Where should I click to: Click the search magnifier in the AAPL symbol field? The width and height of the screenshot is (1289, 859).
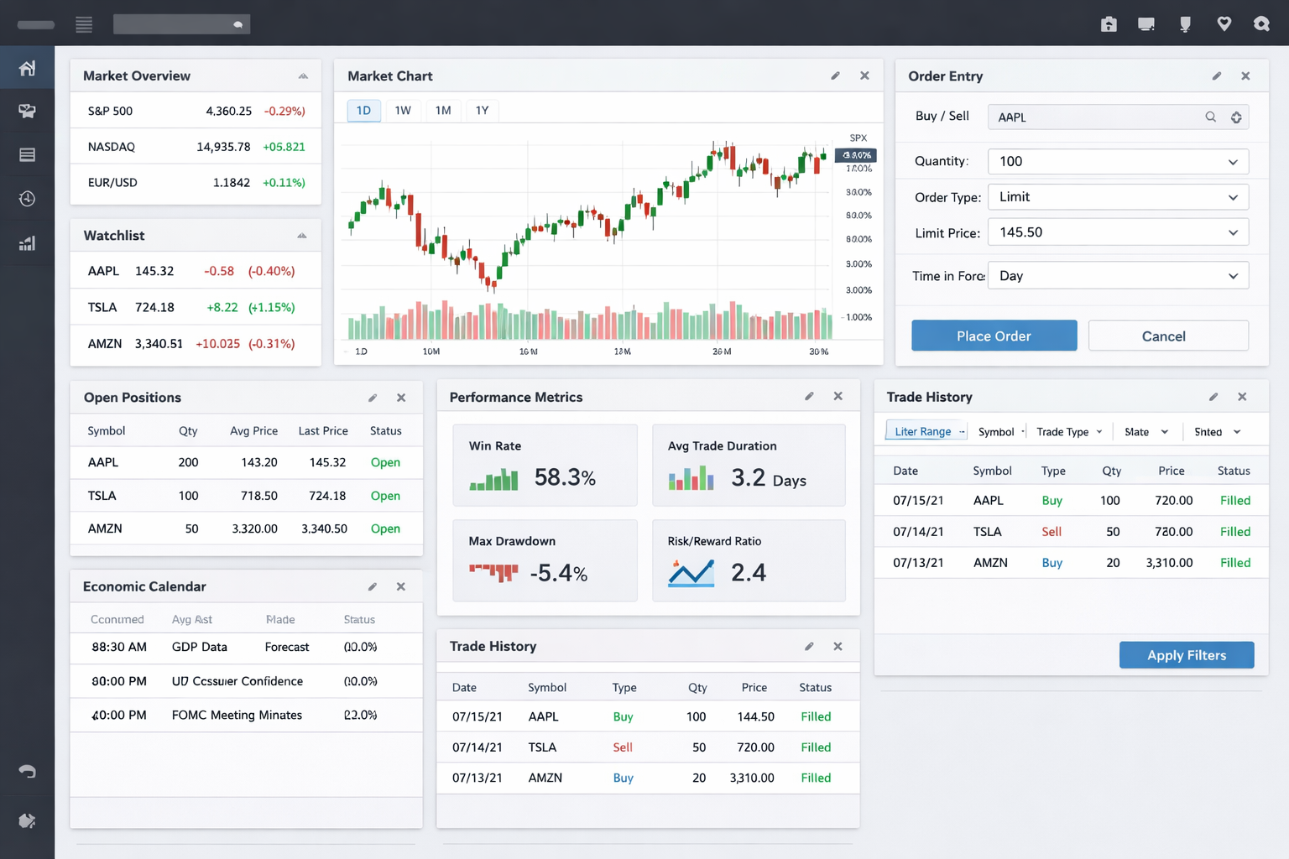[1210, 117]
